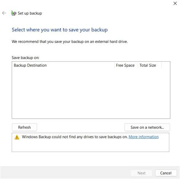Sort by Free Space column header
Screen dimensions: 180x179
click(x=126, y=65)
